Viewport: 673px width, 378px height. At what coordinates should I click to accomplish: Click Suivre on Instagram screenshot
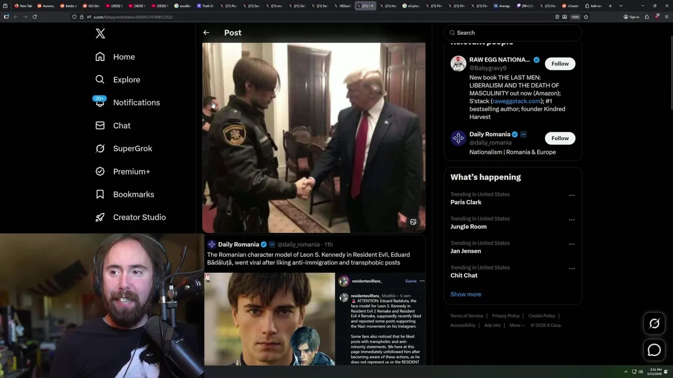[411, 281]
